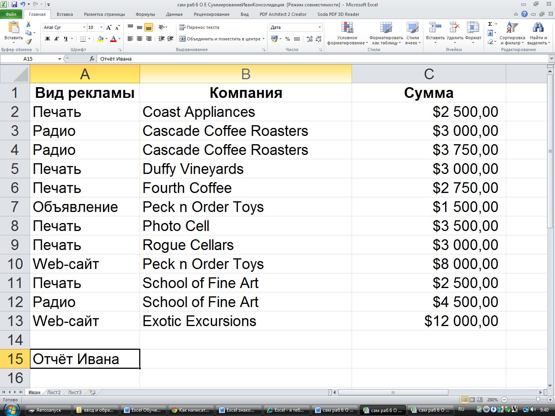555x416 pixels.
Task: Switch to Разметка страницы tab
Action: point(104,14)
